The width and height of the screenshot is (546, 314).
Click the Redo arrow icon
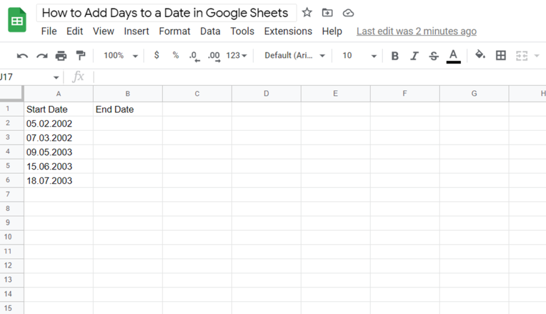pyautogui.click(x=42, y=56)
